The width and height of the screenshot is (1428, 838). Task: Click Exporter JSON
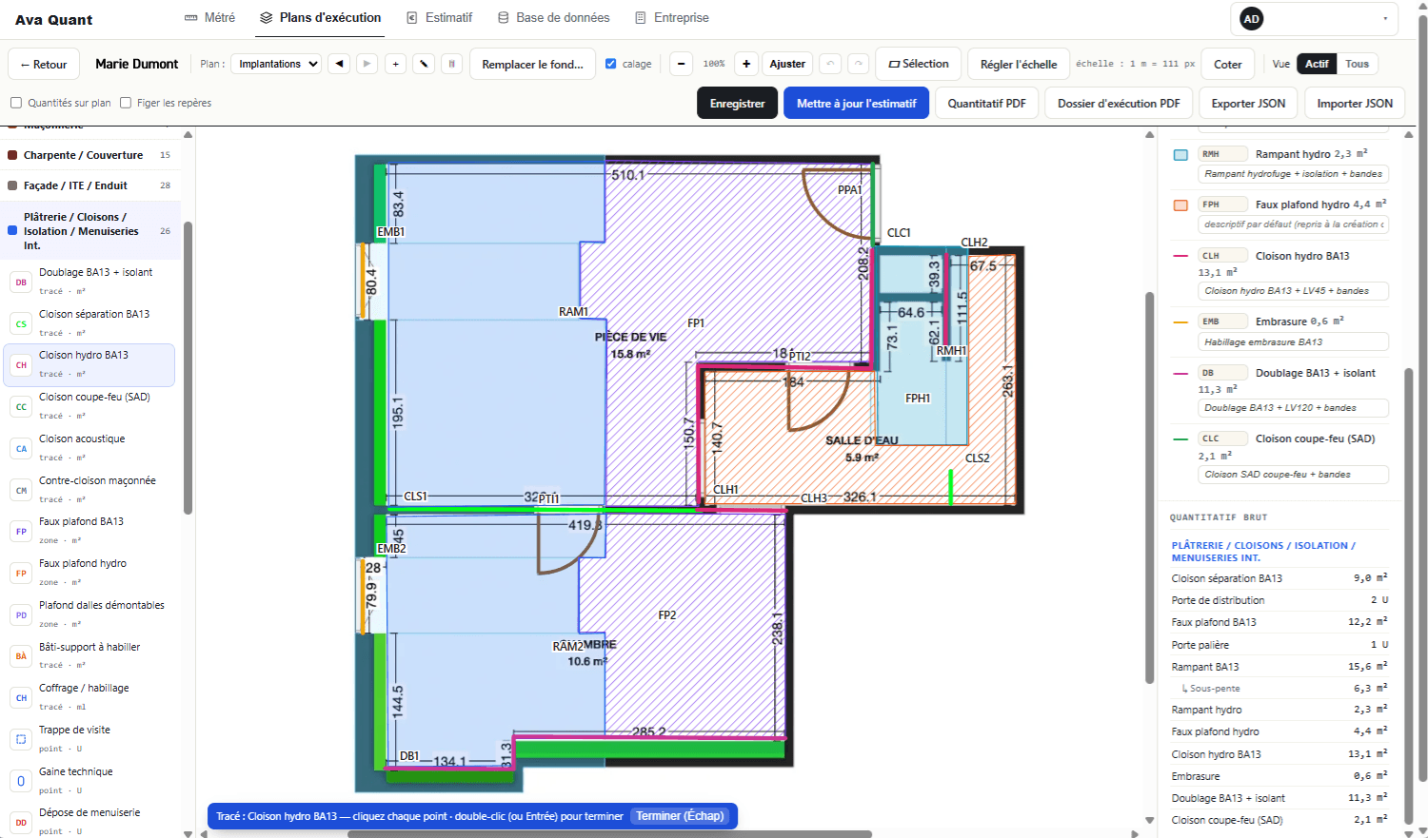[1248, 103]
